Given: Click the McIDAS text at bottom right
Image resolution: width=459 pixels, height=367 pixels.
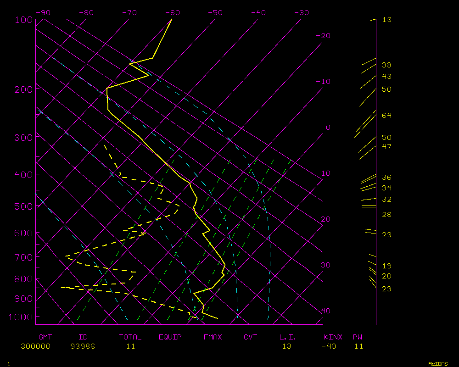Looking at the screenshot, I should pyautogui.click(x=438, y=363).
